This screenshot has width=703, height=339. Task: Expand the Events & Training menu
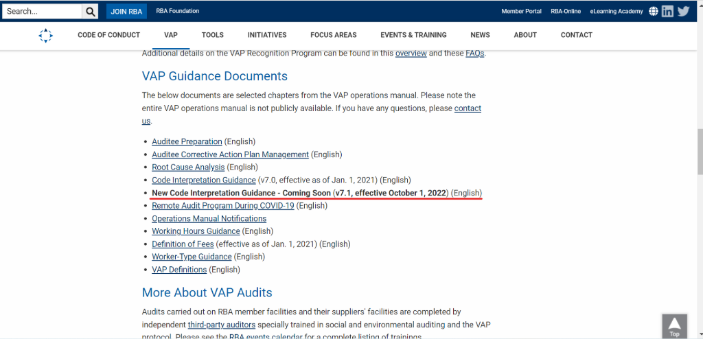413,35
